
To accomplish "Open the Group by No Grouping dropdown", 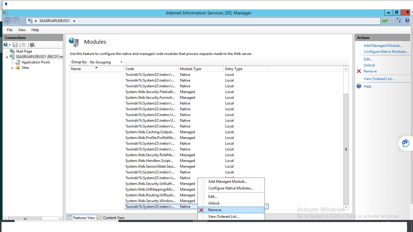I will click(106, 62).
